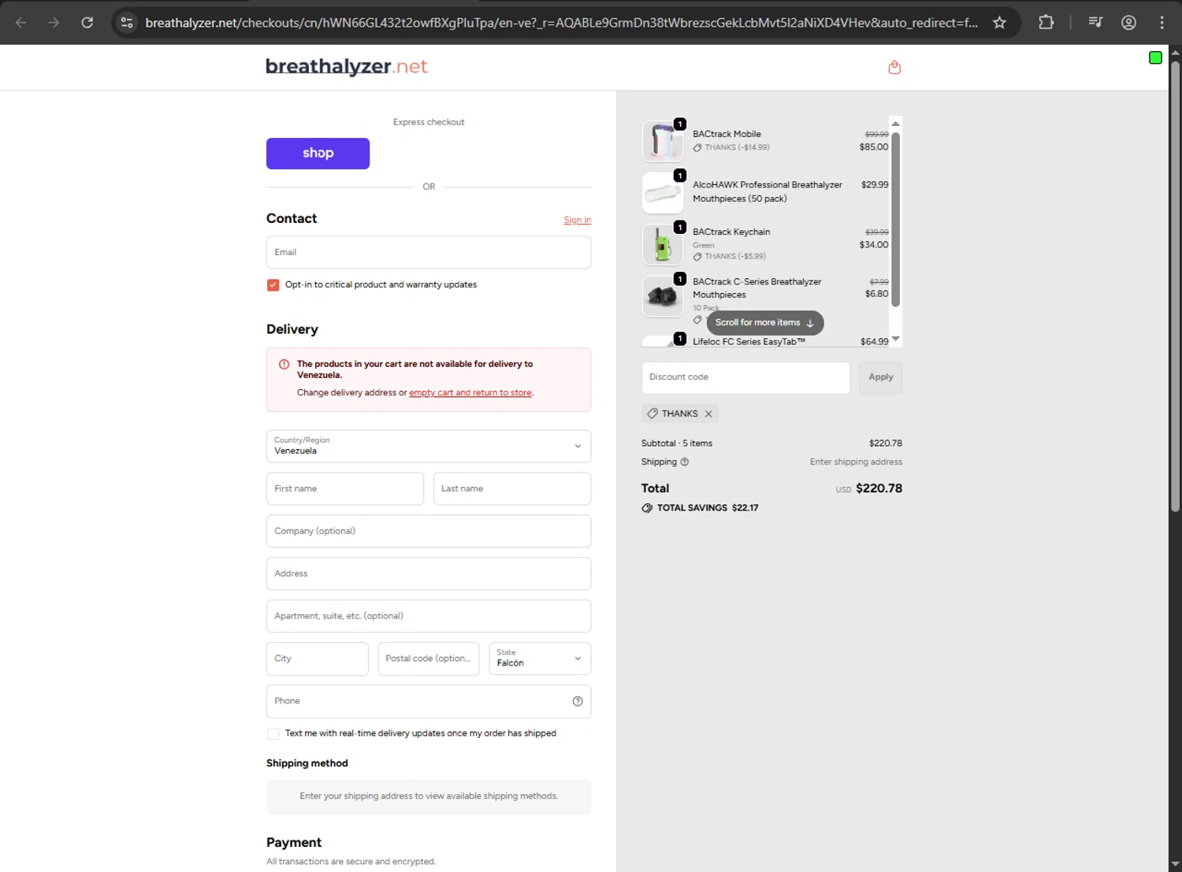The height and width of the screenshot is (872, 1182).
Task: Open the shopping cart bag icon
Action: point(894,67)
